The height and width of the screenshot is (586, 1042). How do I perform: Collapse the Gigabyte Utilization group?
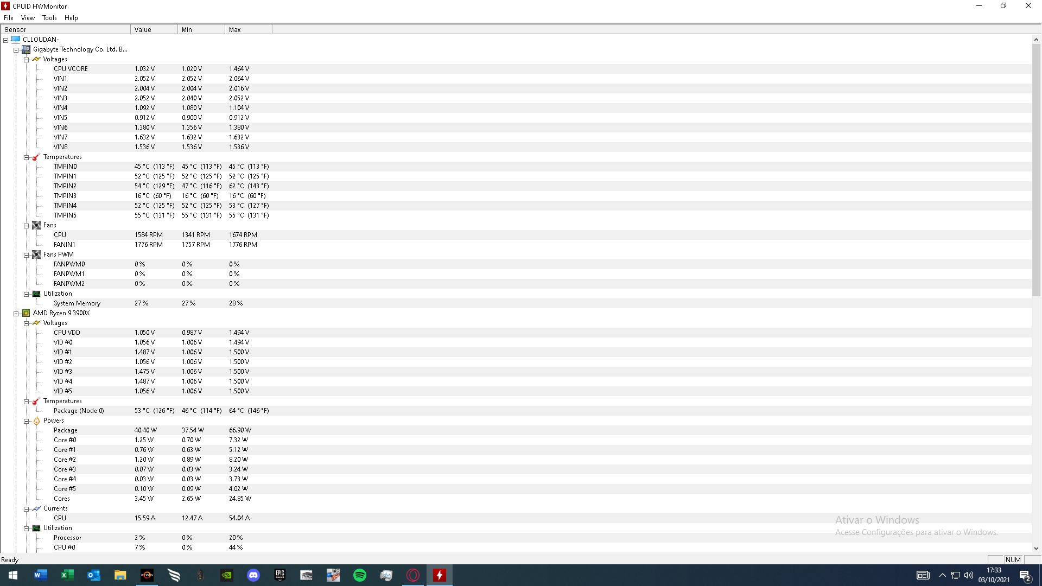coord(26,294)
